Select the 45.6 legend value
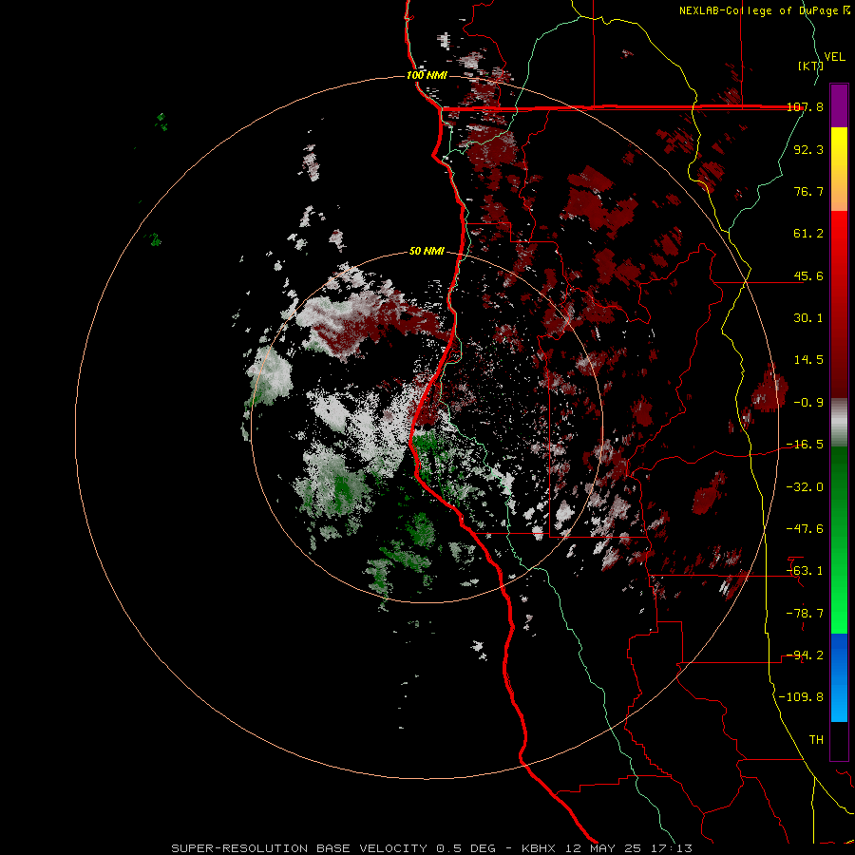This screenshot has width=855, height=855. 808,275
